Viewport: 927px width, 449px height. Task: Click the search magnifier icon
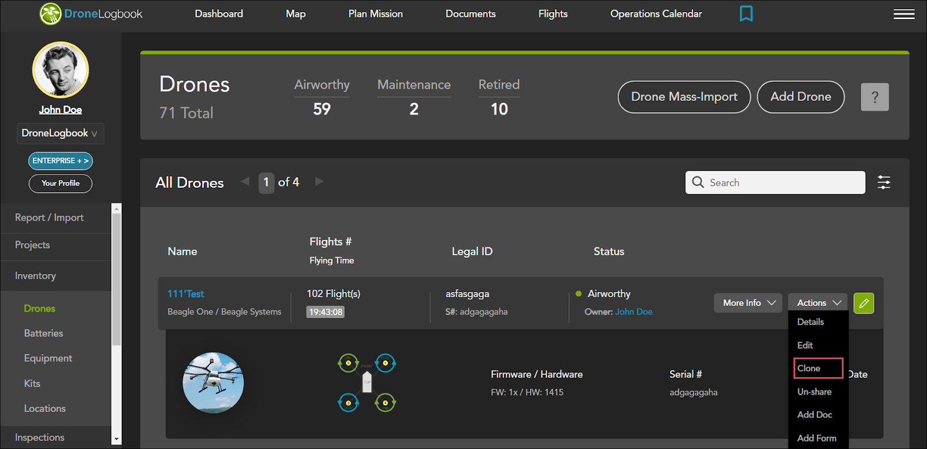698,182
